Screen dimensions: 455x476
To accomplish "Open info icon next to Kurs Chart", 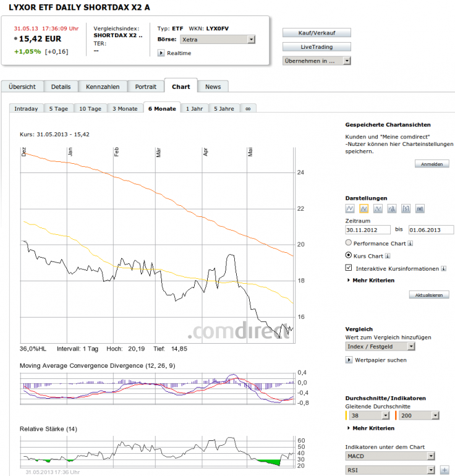I will tap(388, 256).
